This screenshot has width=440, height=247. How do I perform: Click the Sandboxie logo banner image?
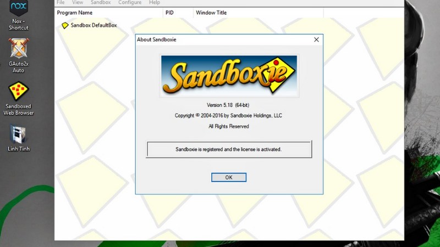click(229, 76)
